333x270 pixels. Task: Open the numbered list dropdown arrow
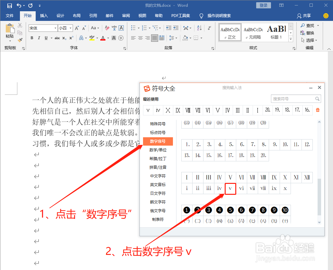click(150, 28)
